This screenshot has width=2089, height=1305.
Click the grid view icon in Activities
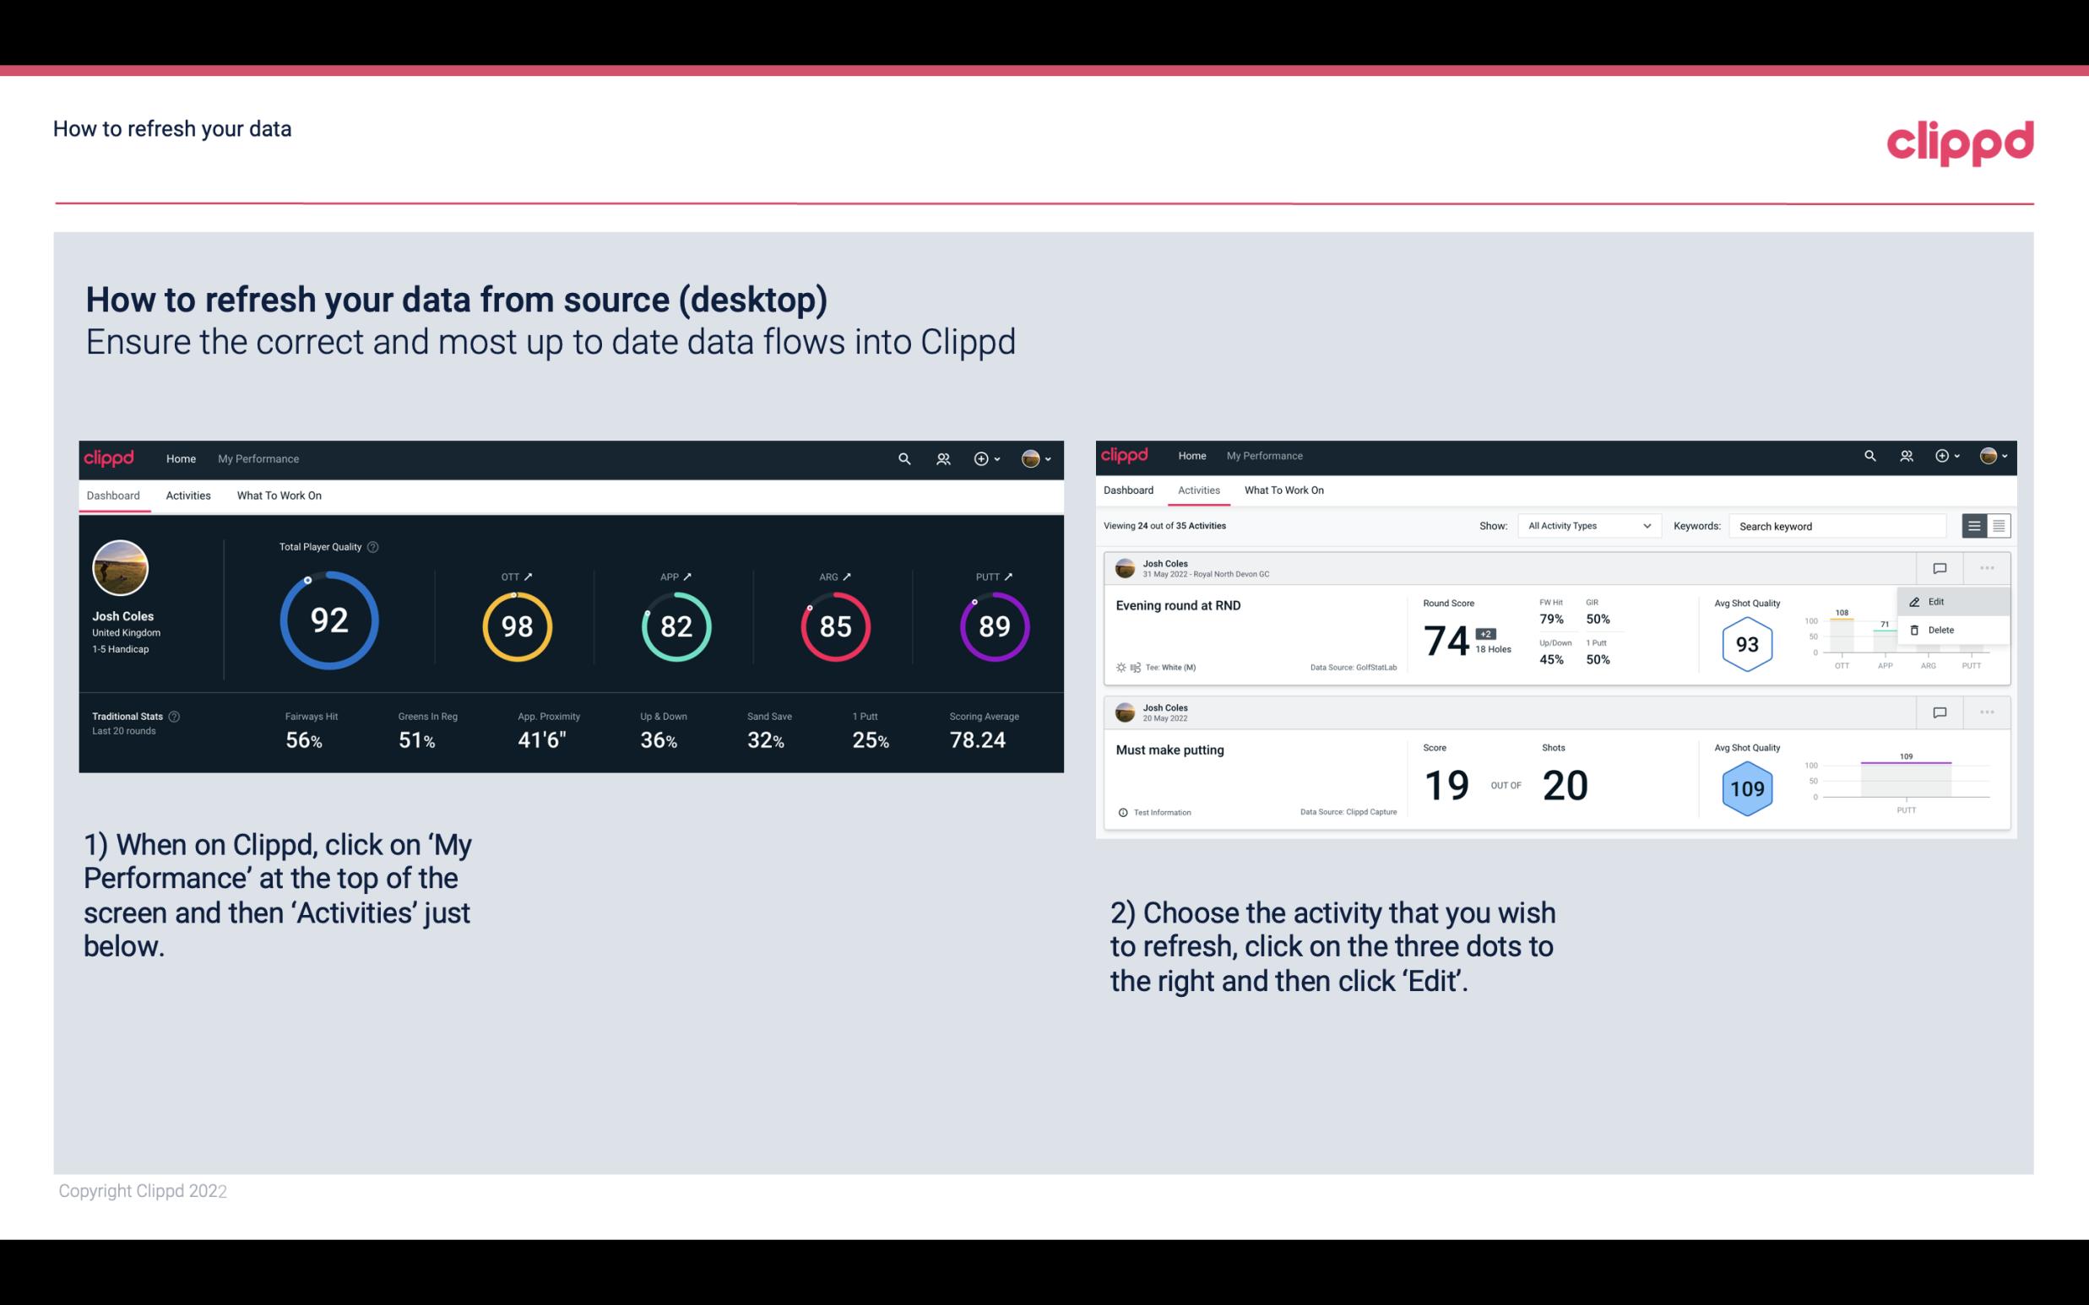point(1997,526)
